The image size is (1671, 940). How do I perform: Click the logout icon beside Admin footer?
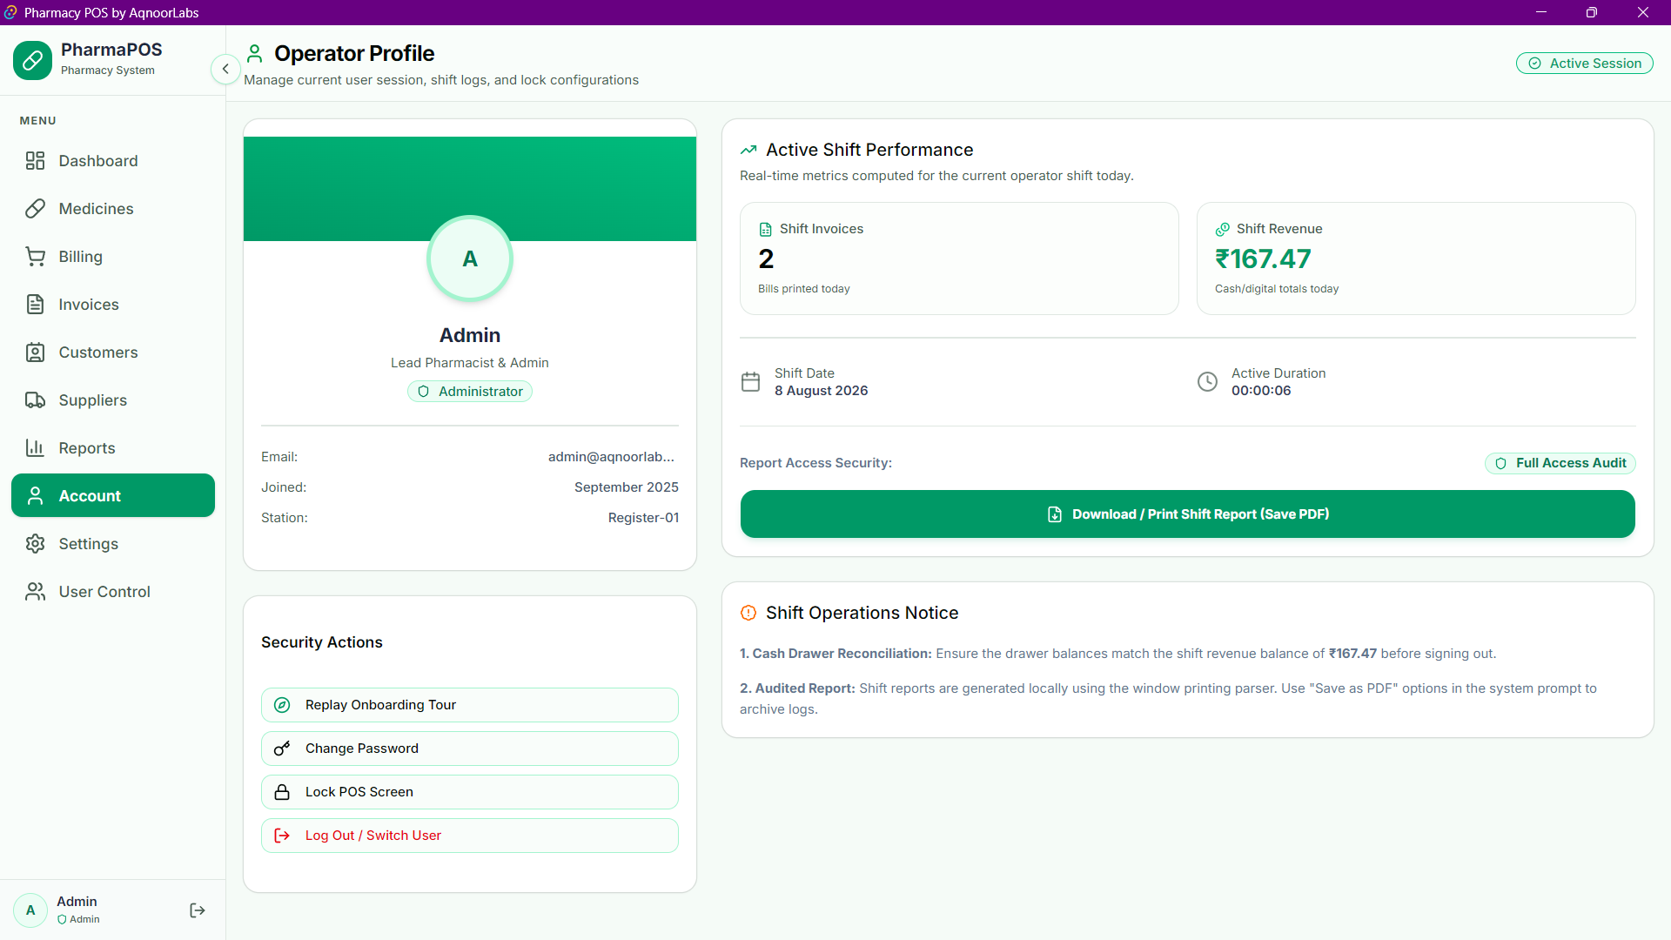pos(198,910)
